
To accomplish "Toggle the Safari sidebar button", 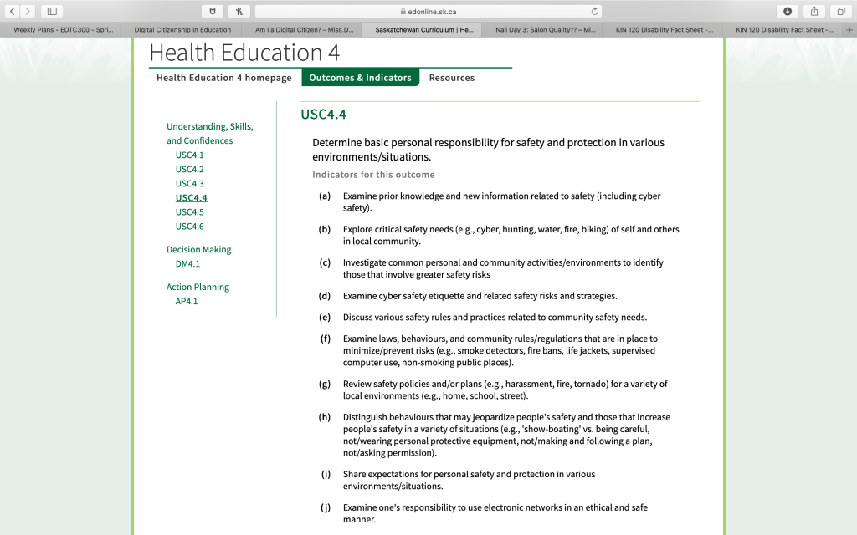I will [52, 11].
